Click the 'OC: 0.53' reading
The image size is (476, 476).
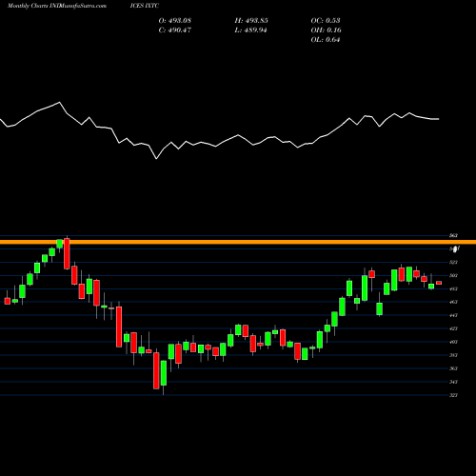(x=326, y=21)
